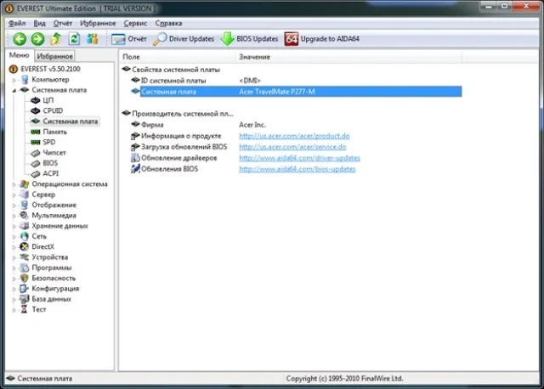Click the Обновление драйверов row icon
This screenshot has height=389, width=544.
[x=135, y=158]
